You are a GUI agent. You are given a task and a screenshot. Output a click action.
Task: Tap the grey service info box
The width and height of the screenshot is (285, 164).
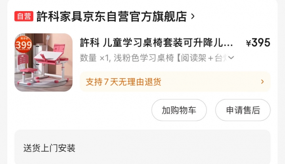click(143, 147)
